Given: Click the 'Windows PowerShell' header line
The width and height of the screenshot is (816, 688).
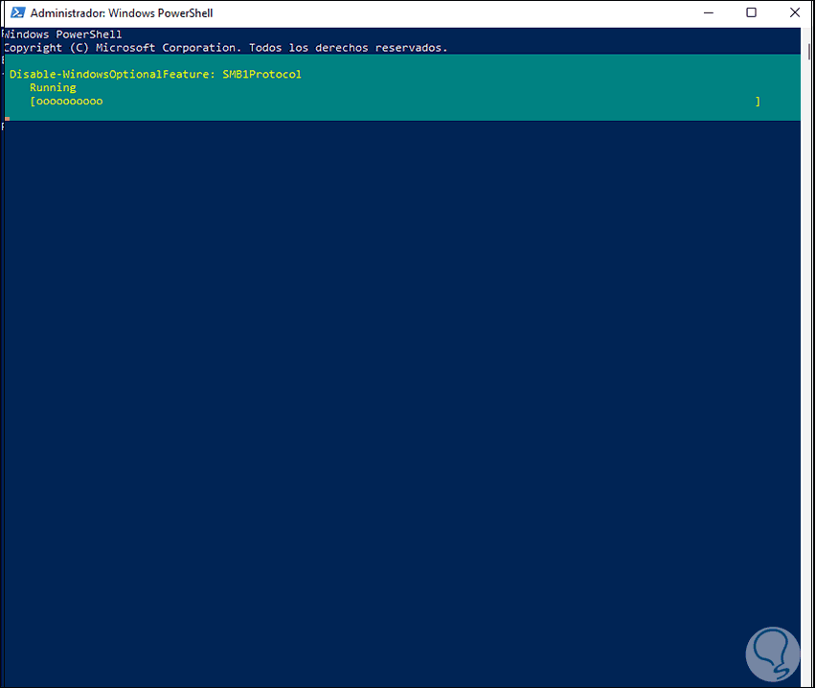Looking at the screenshot, I should [x=62, y=34].
